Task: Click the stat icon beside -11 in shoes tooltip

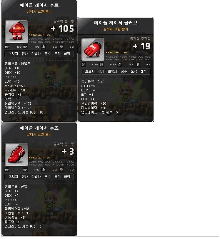Action: point(7,170)
